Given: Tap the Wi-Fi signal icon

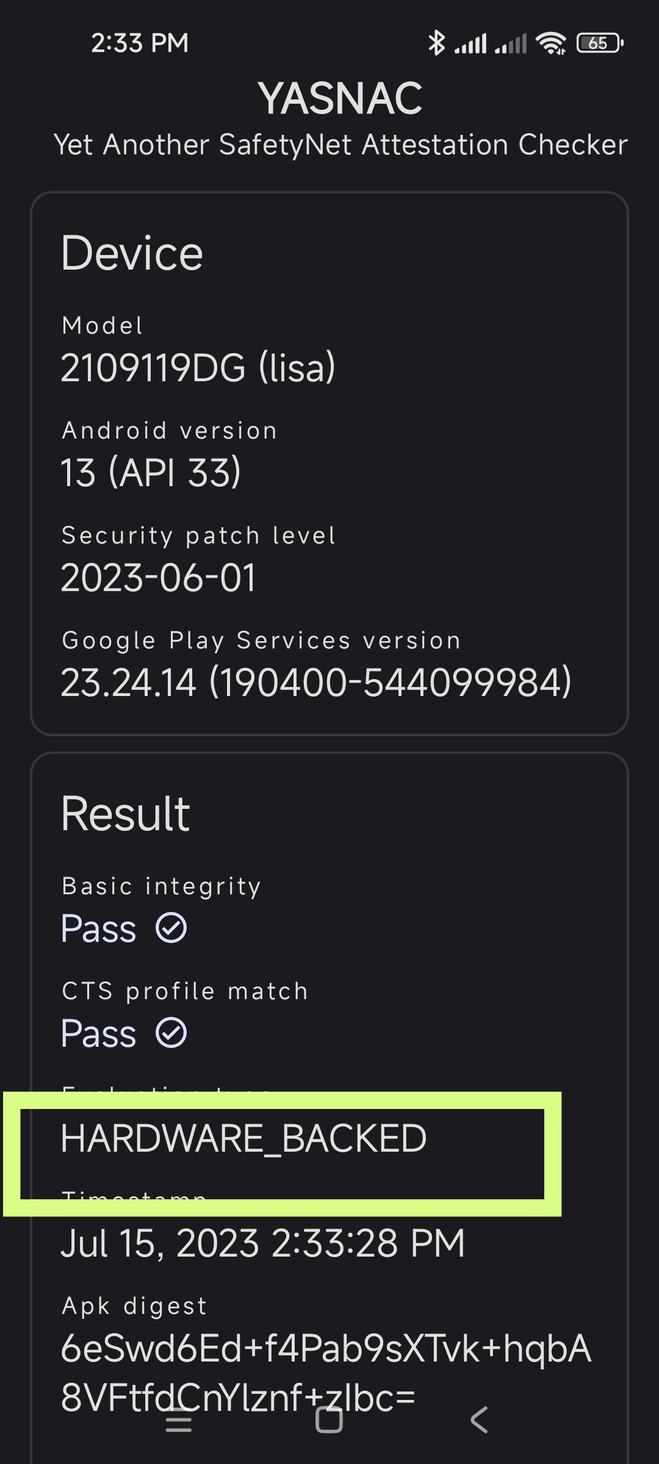Looking at the screenshot, I should click(550, 43).
